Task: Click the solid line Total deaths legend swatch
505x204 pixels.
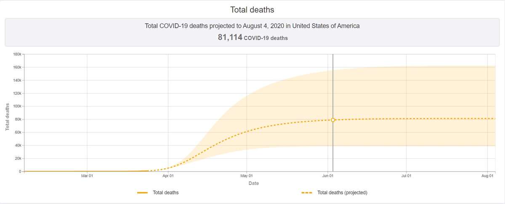Action: click(x=142, y=193)
